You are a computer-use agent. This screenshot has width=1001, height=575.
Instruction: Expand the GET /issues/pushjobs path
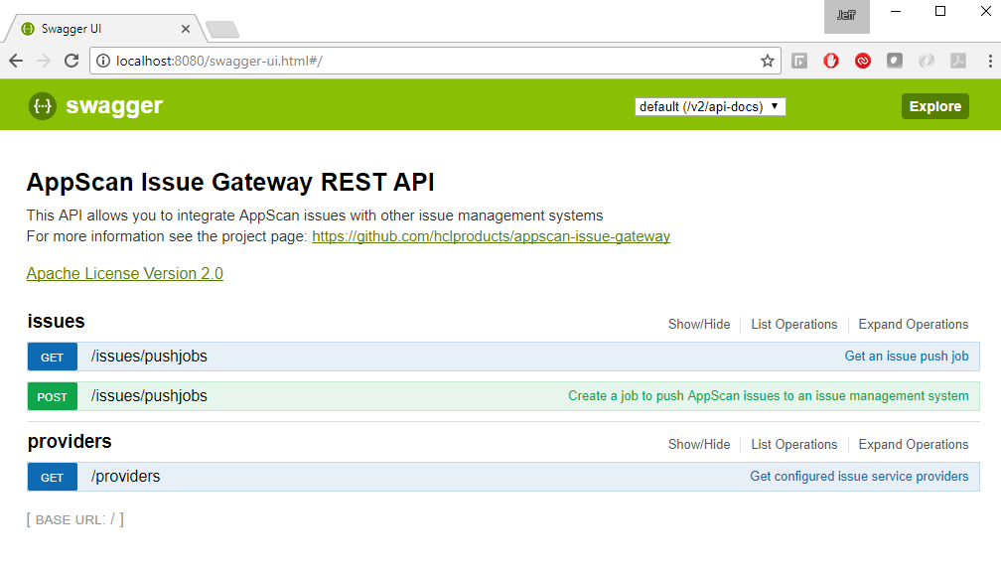(149, 357)
